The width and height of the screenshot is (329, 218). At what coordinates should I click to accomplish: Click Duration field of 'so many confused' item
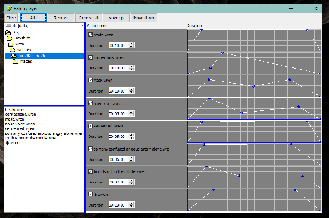pos(118,159)
